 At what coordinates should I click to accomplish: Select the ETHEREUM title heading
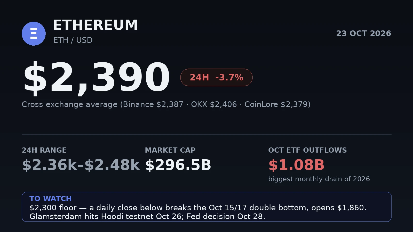point(96,25)
